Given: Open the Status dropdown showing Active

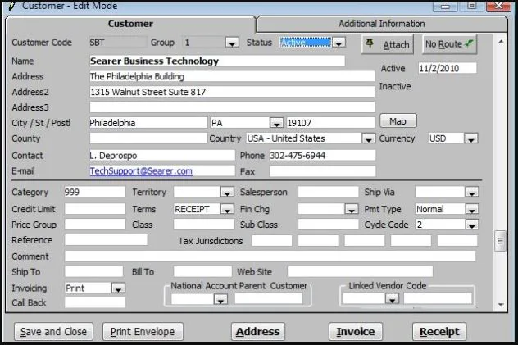Looking at the screenshot, I should [x=339, y=43].
